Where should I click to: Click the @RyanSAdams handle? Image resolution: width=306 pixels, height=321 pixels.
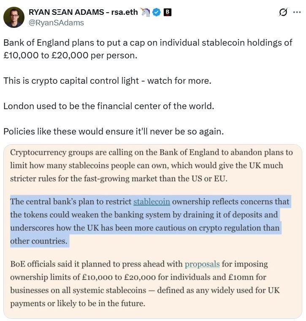tap(56, 23)
